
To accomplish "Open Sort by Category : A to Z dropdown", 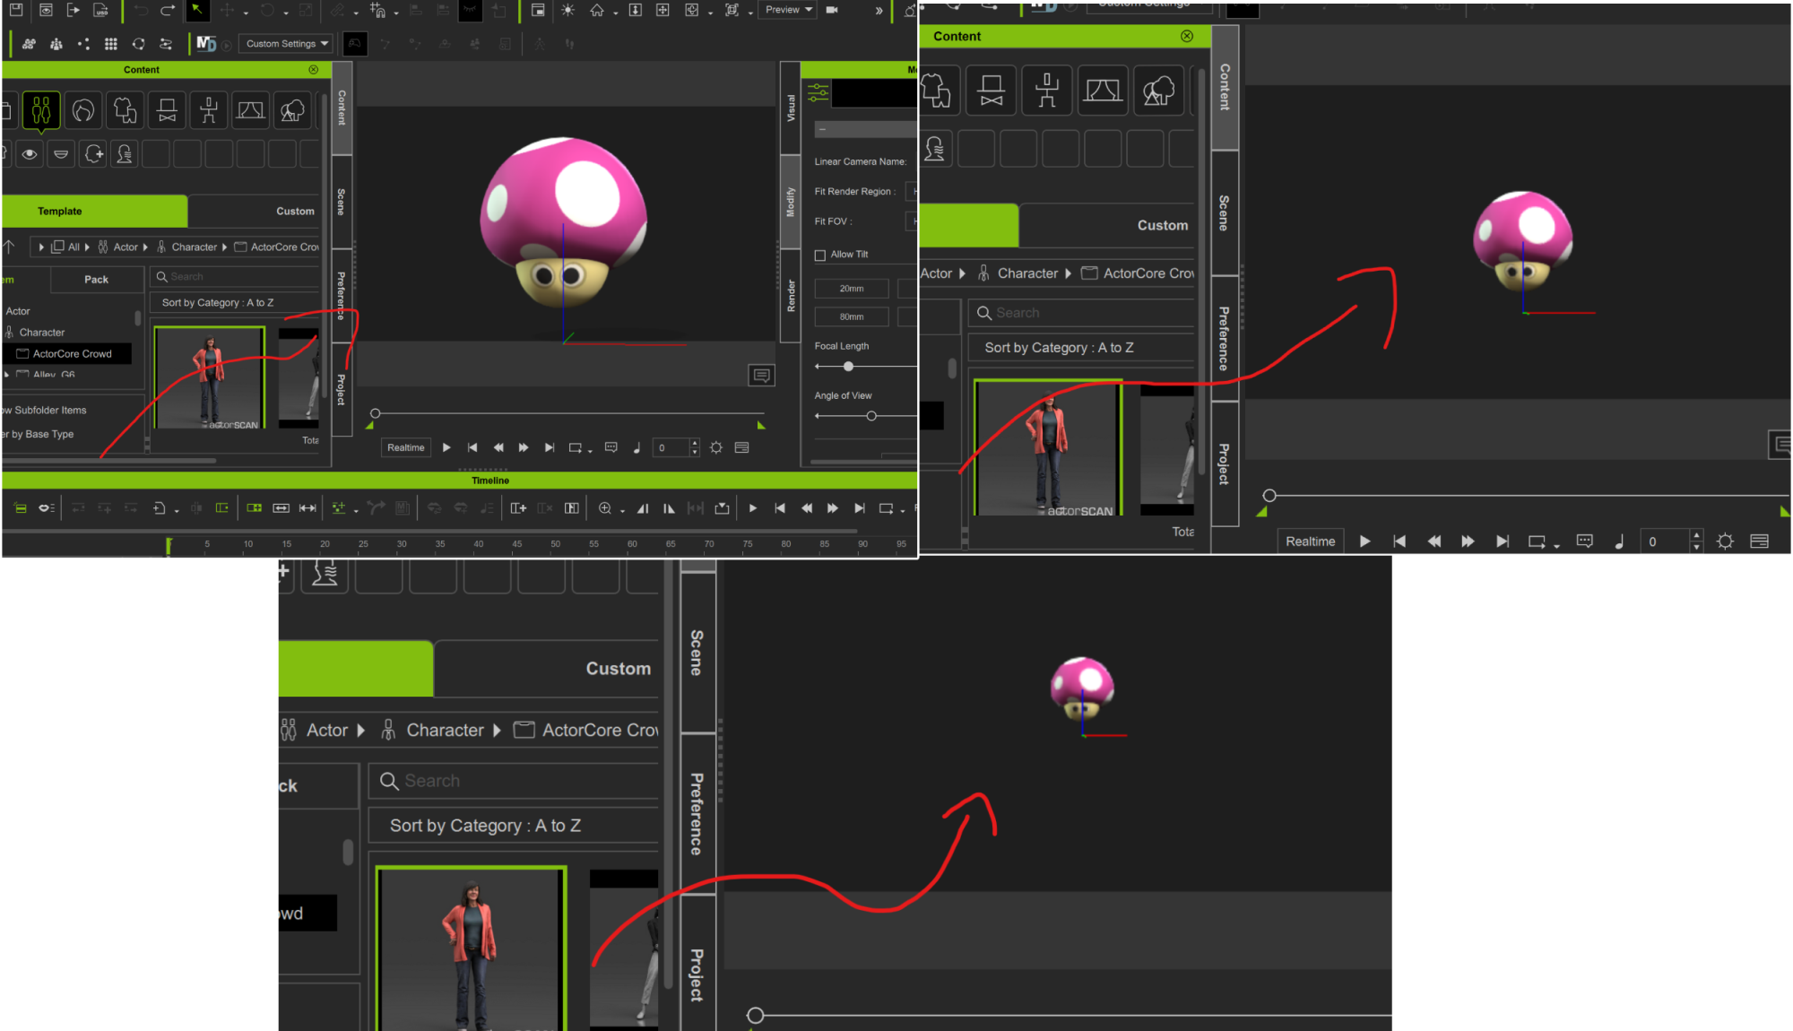I will click(x=234, y=303).
